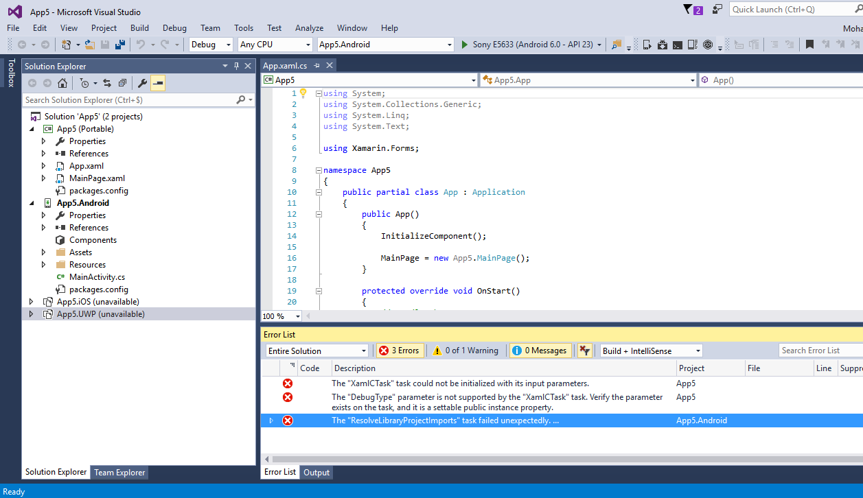Pin the Solution Explorer panel
This screenshot has height=498, width=863.
click(x=236, y=66)
